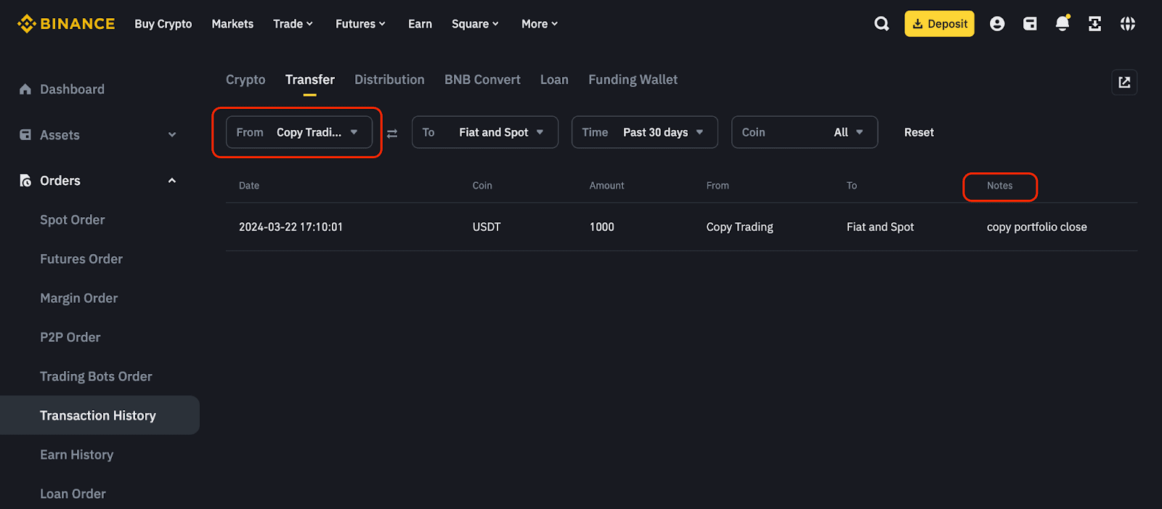Click the Date column header
1162x509 pixels.
249,186
